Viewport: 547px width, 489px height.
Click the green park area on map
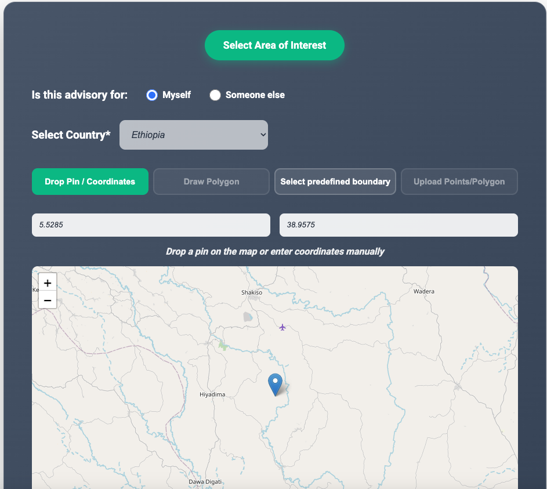click(x=223, y=346)
